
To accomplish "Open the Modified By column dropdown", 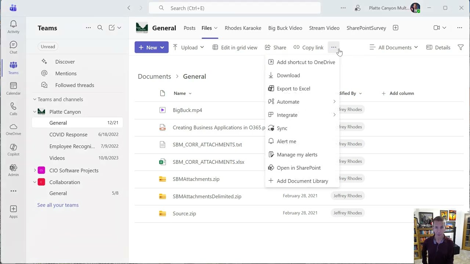I will point(360,93).
